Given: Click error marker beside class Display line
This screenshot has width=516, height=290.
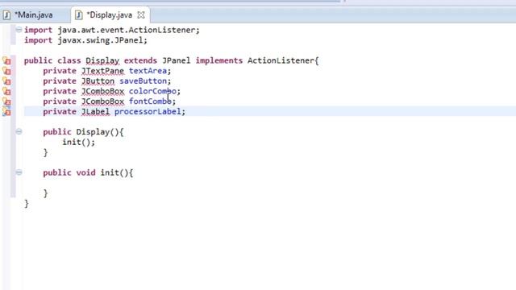Looking at the screenshot, I should (x=6, y=61).
